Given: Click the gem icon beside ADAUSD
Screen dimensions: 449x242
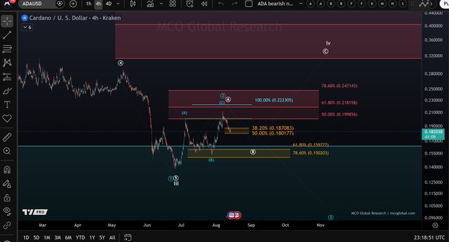Looking at the screenshot, I should tap(59, 4).
